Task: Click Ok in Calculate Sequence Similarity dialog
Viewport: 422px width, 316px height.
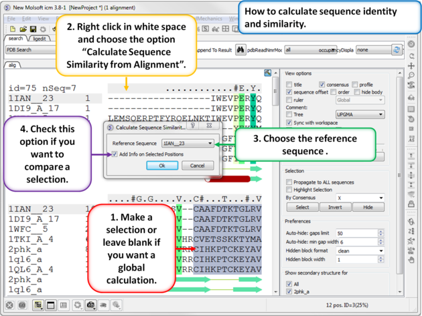Action: click(x=162, y=166)
